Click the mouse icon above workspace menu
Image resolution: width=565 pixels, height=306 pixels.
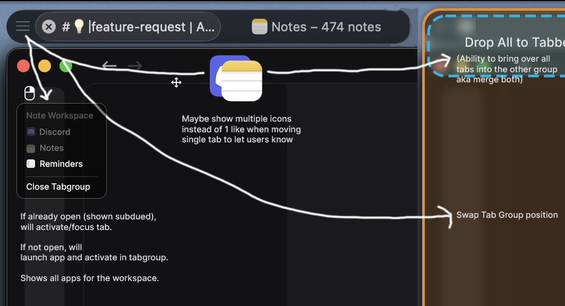coord(30,93)
